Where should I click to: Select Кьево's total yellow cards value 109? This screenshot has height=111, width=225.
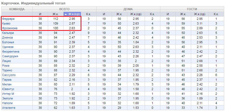click(x=55, y=23)
